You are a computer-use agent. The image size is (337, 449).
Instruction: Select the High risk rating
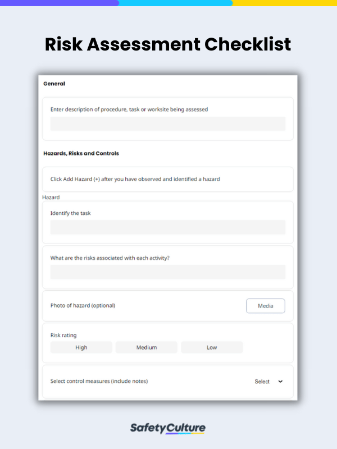pyautogui.click(x=81, y=347)
